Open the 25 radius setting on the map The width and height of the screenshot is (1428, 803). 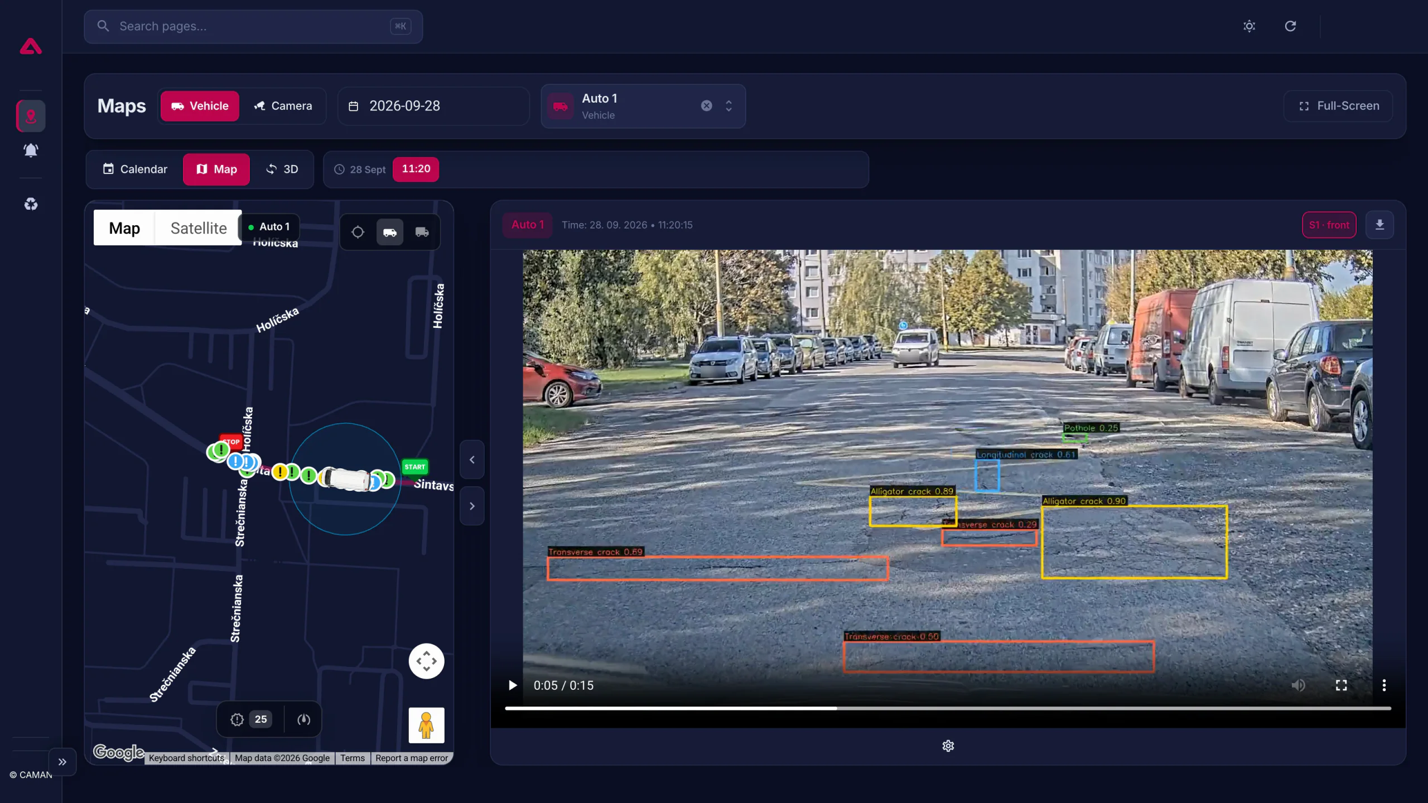[250, 719]
